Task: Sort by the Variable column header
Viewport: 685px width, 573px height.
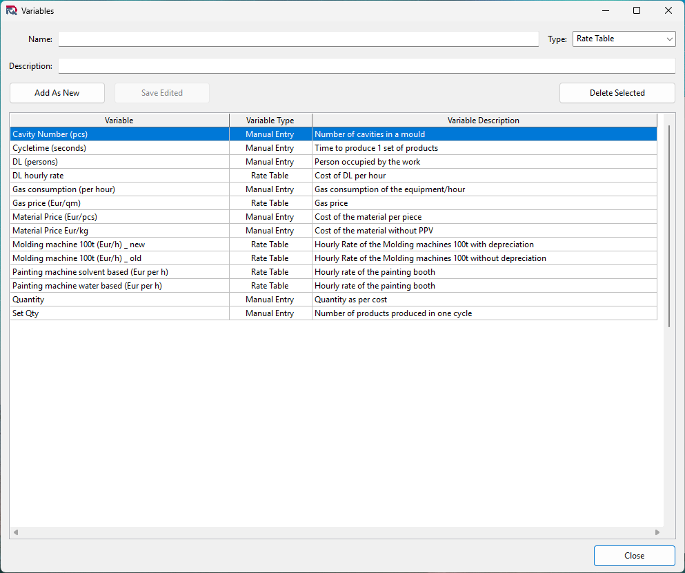Action: pyautogui.click(x=119, y=121)
